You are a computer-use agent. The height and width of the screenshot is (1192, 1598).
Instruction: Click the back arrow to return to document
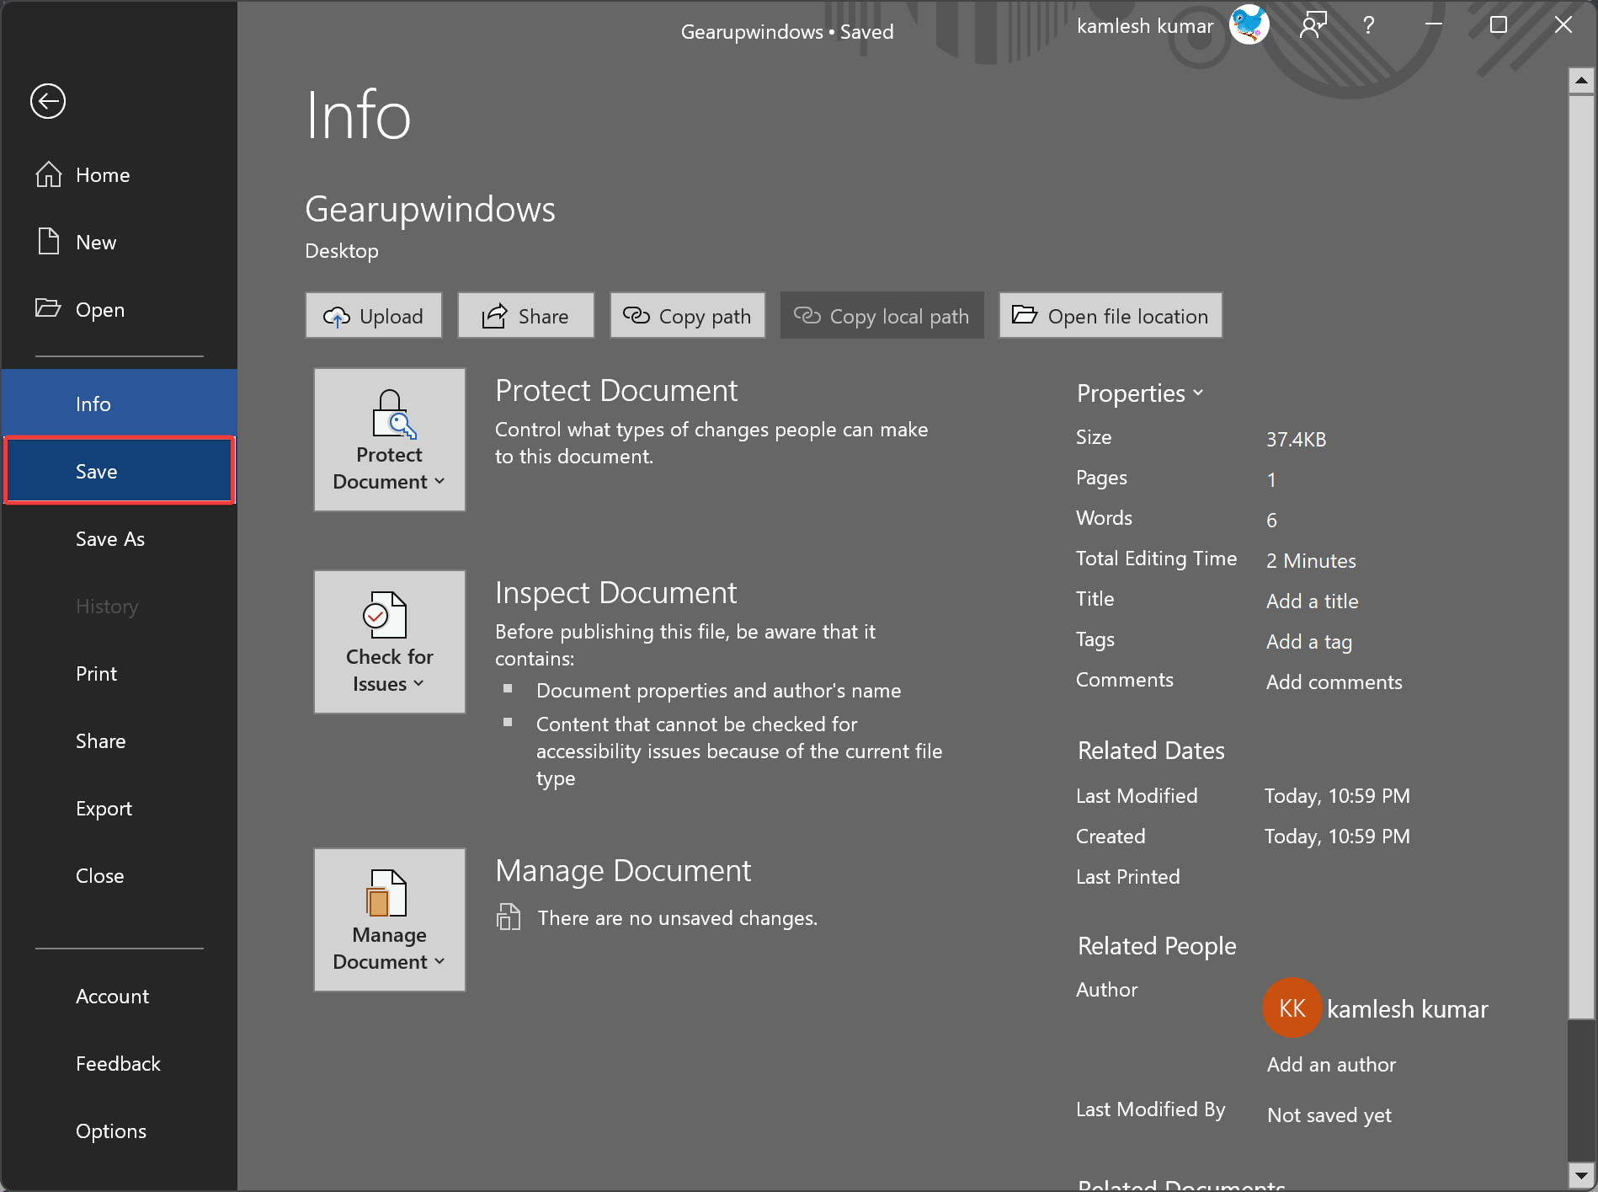pyautogui.click(x=48, y=101)
